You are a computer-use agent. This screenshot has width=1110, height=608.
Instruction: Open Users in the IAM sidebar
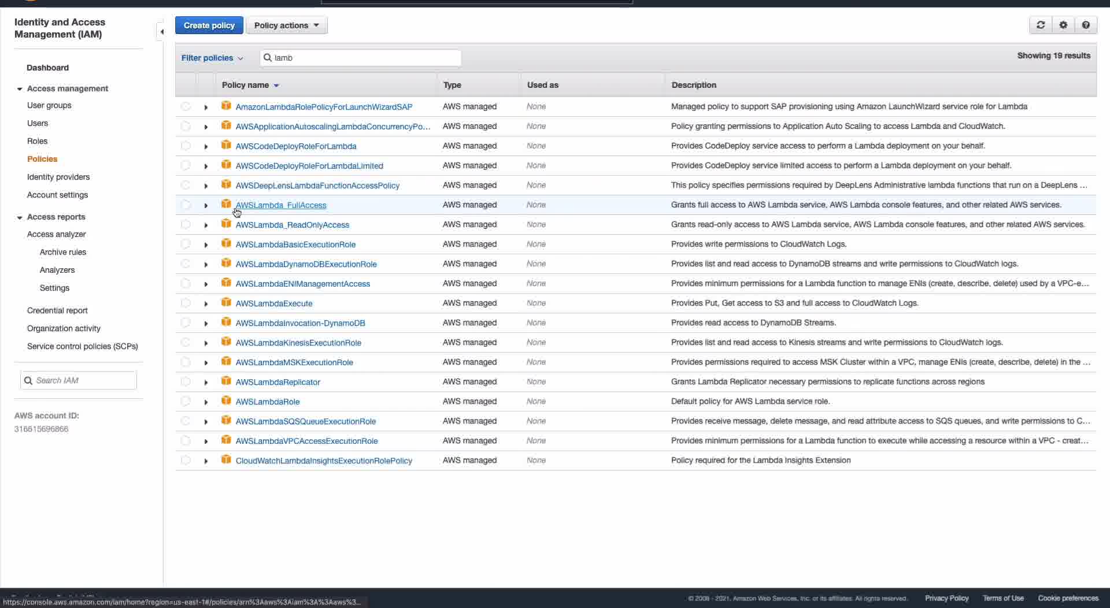(x=38, y=123)
